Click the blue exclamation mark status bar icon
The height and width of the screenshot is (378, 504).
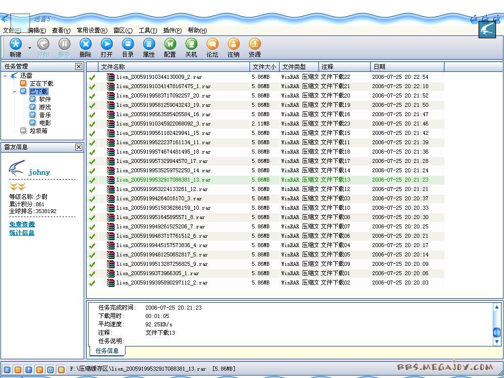pyautogui.click(x=29, y=370)
